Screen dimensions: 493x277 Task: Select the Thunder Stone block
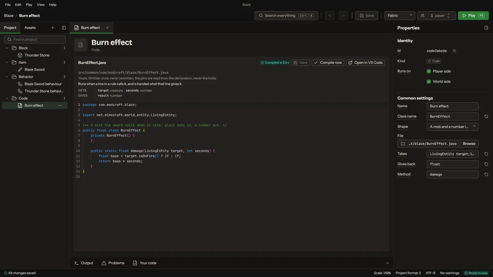tap(35, 55)
